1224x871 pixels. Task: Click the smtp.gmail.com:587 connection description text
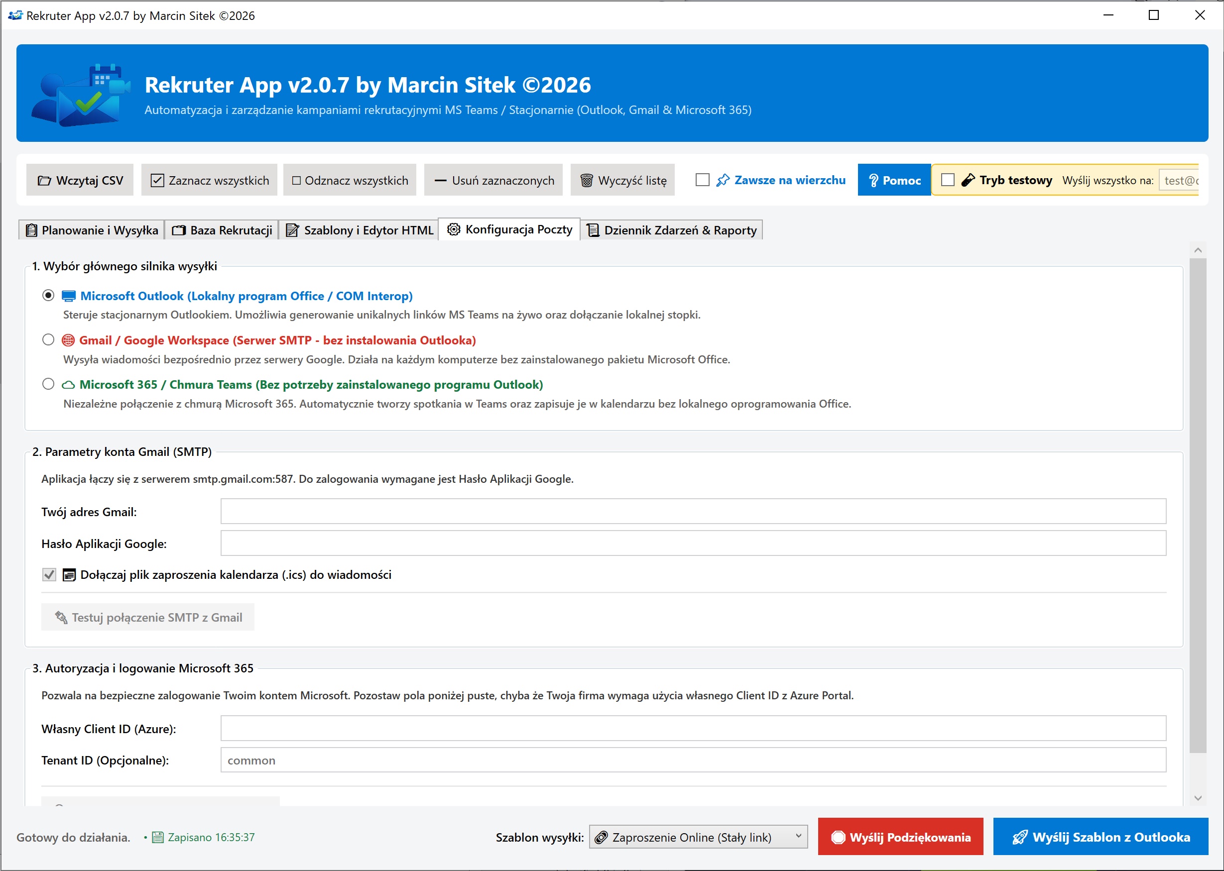pyautogui.click(x=307, y=479)
